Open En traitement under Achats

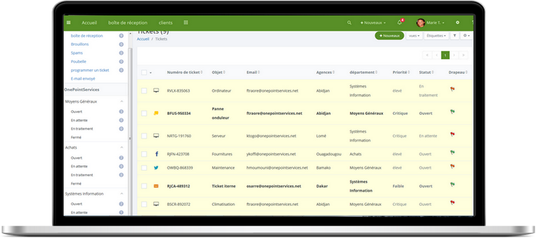tap(82, 175)
